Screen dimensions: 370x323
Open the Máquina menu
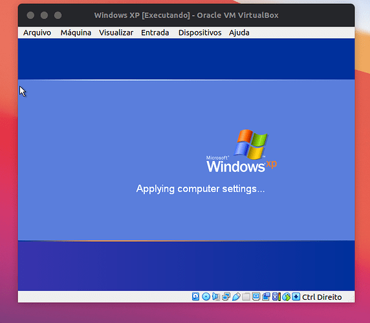pos(76,32)
